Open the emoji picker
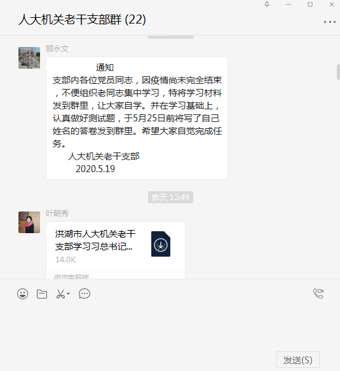The width and height of the screenshot is (340, 371). pos(22,294)
